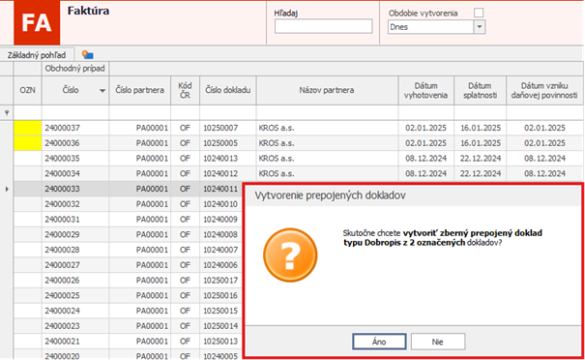Click document number 10250017
The width and height of the screenshot is (585, 360).
click(220, 281)
